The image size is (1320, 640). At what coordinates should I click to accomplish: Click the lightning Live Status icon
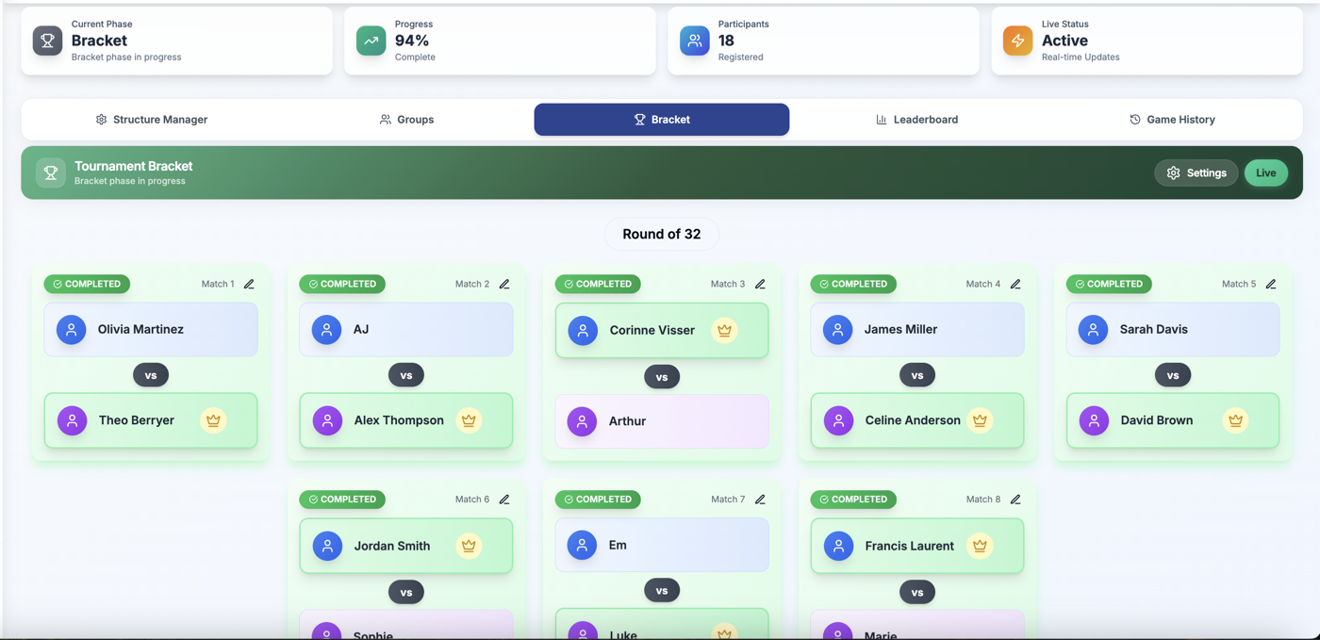(1017, 41)
